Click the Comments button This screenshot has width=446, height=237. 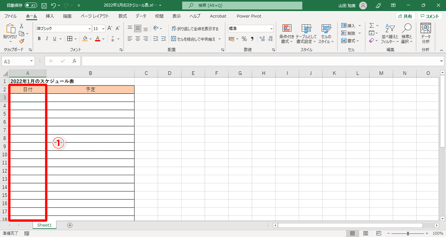pos(430,16)
